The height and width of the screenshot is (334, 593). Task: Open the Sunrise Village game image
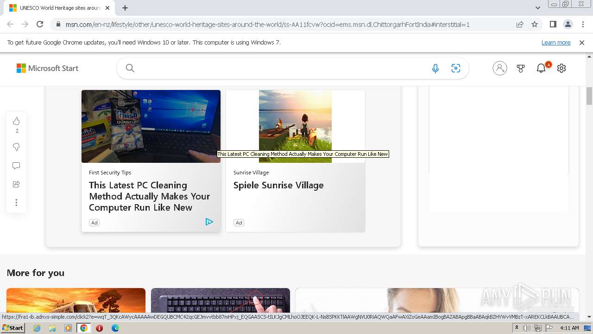pyautogui.click(x=295, y=126)
